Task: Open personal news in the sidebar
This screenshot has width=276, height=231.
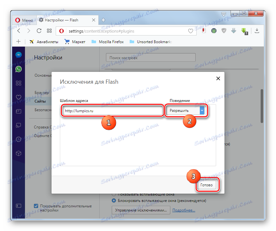Action: pyautogui.click(x=19, y=111)
